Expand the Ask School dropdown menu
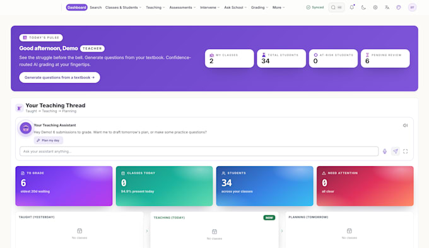Screen dimensions: 429x248 click(x=235, y=8)
